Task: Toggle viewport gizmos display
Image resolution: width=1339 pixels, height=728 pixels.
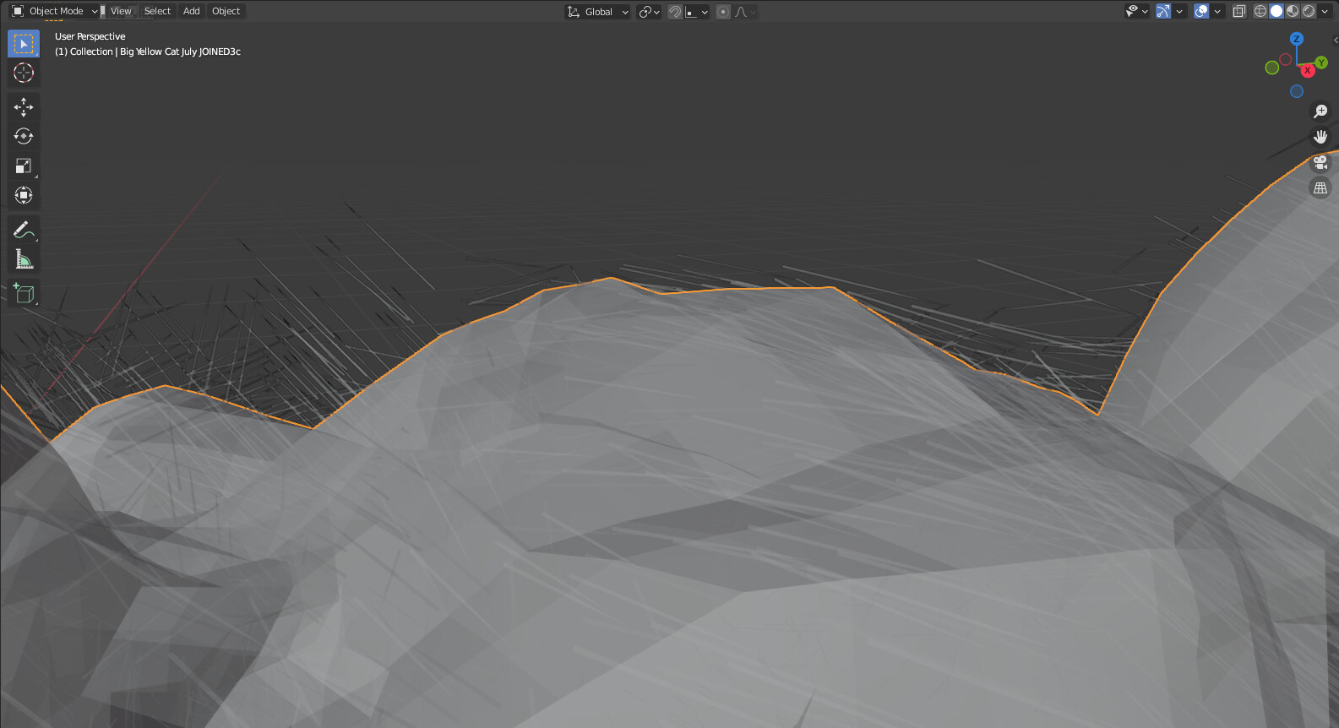Action: tap(1163, 11)
